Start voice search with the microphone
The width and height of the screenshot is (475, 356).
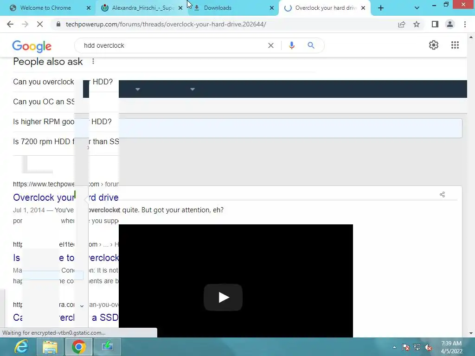(x=292, y=45)
